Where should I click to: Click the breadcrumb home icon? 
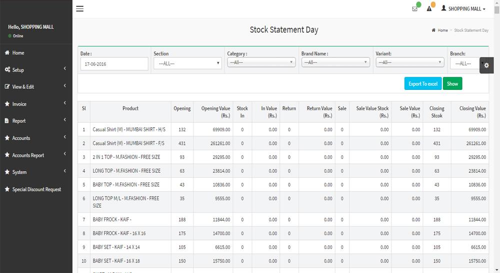pos(433,30)
